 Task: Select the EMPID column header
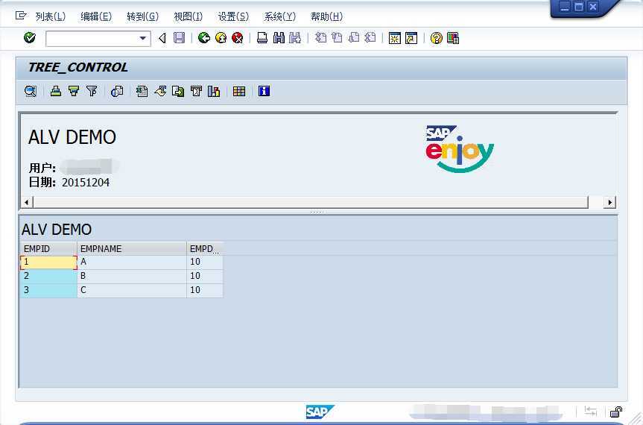pos(48,248)
